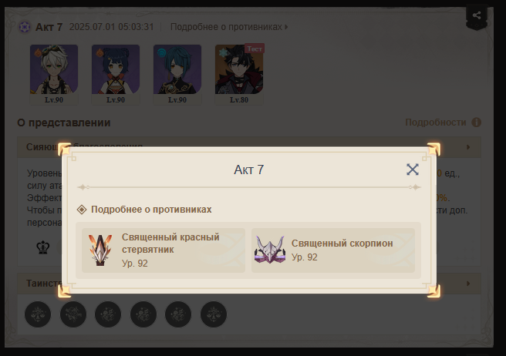
Task: Click the fourth round blessing icon
Action: 143,314
